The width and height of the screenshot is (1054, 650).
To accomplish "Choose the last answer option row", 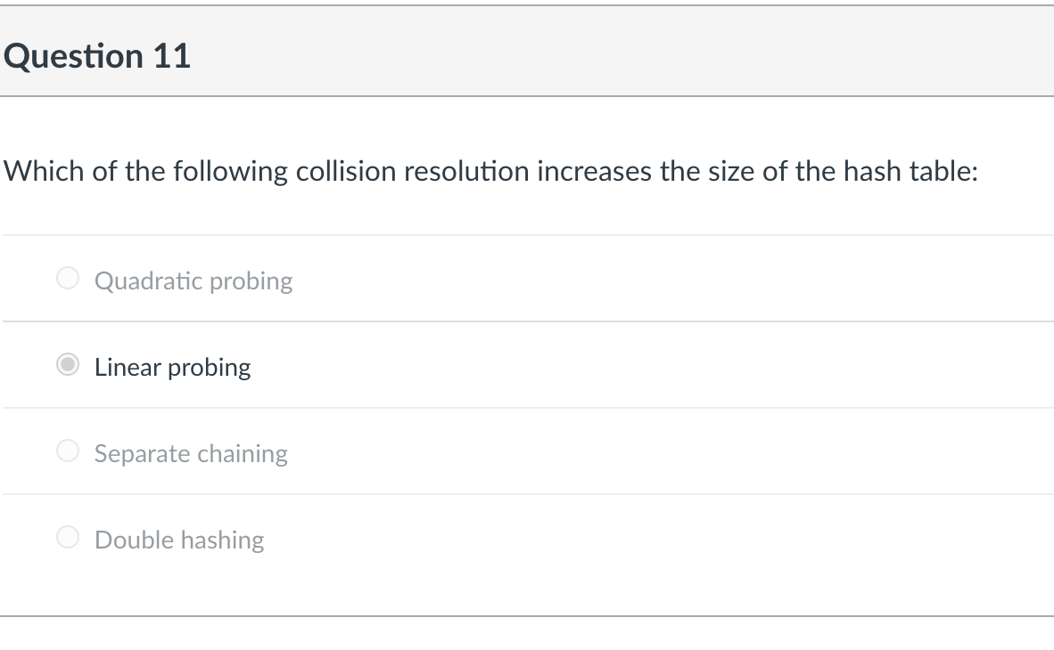I will (357, 537).
